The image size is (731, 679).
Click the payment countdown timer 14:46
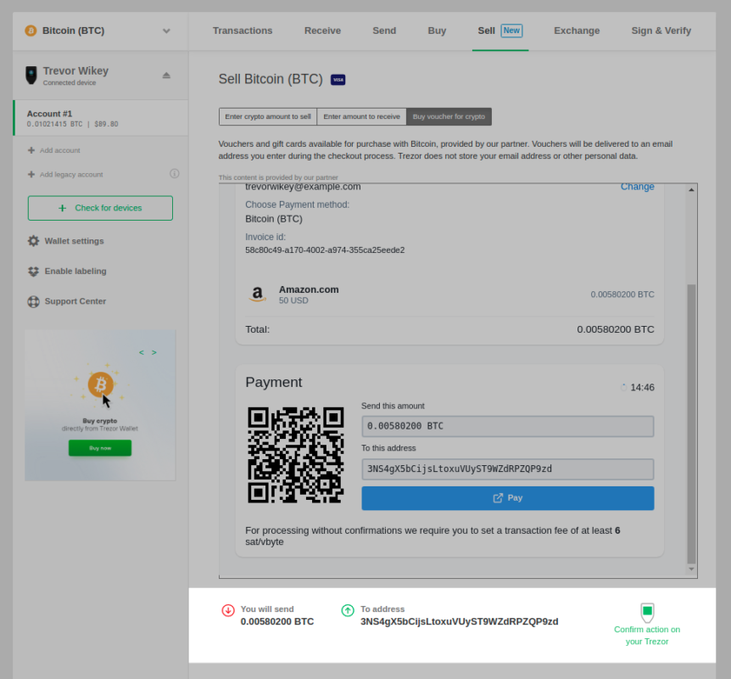[643, 388]
